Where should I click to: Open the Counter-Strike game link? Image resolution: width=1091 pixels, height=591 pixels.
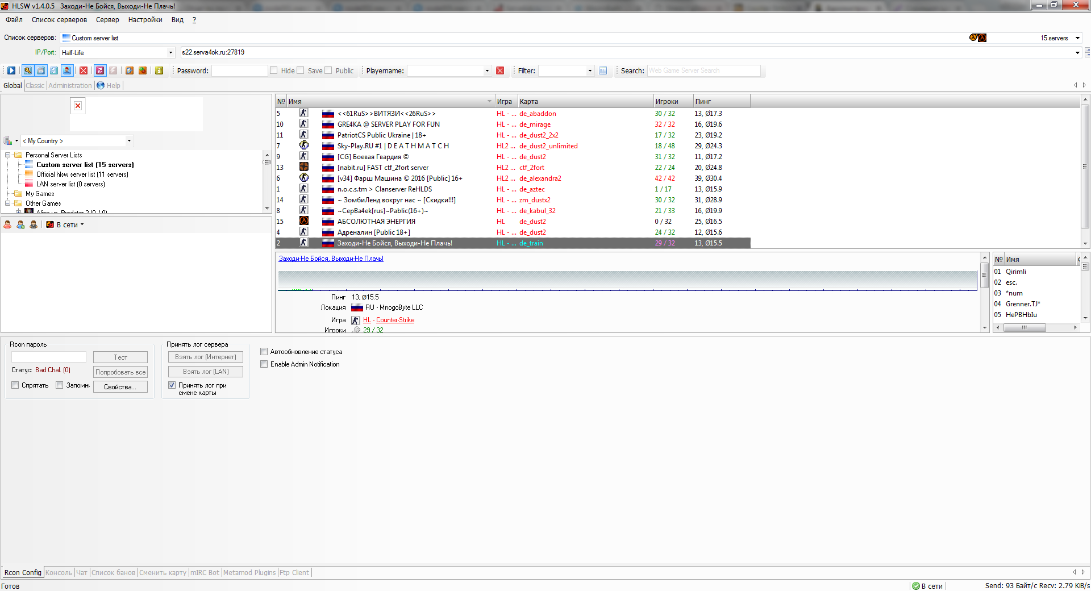(395, 320)
